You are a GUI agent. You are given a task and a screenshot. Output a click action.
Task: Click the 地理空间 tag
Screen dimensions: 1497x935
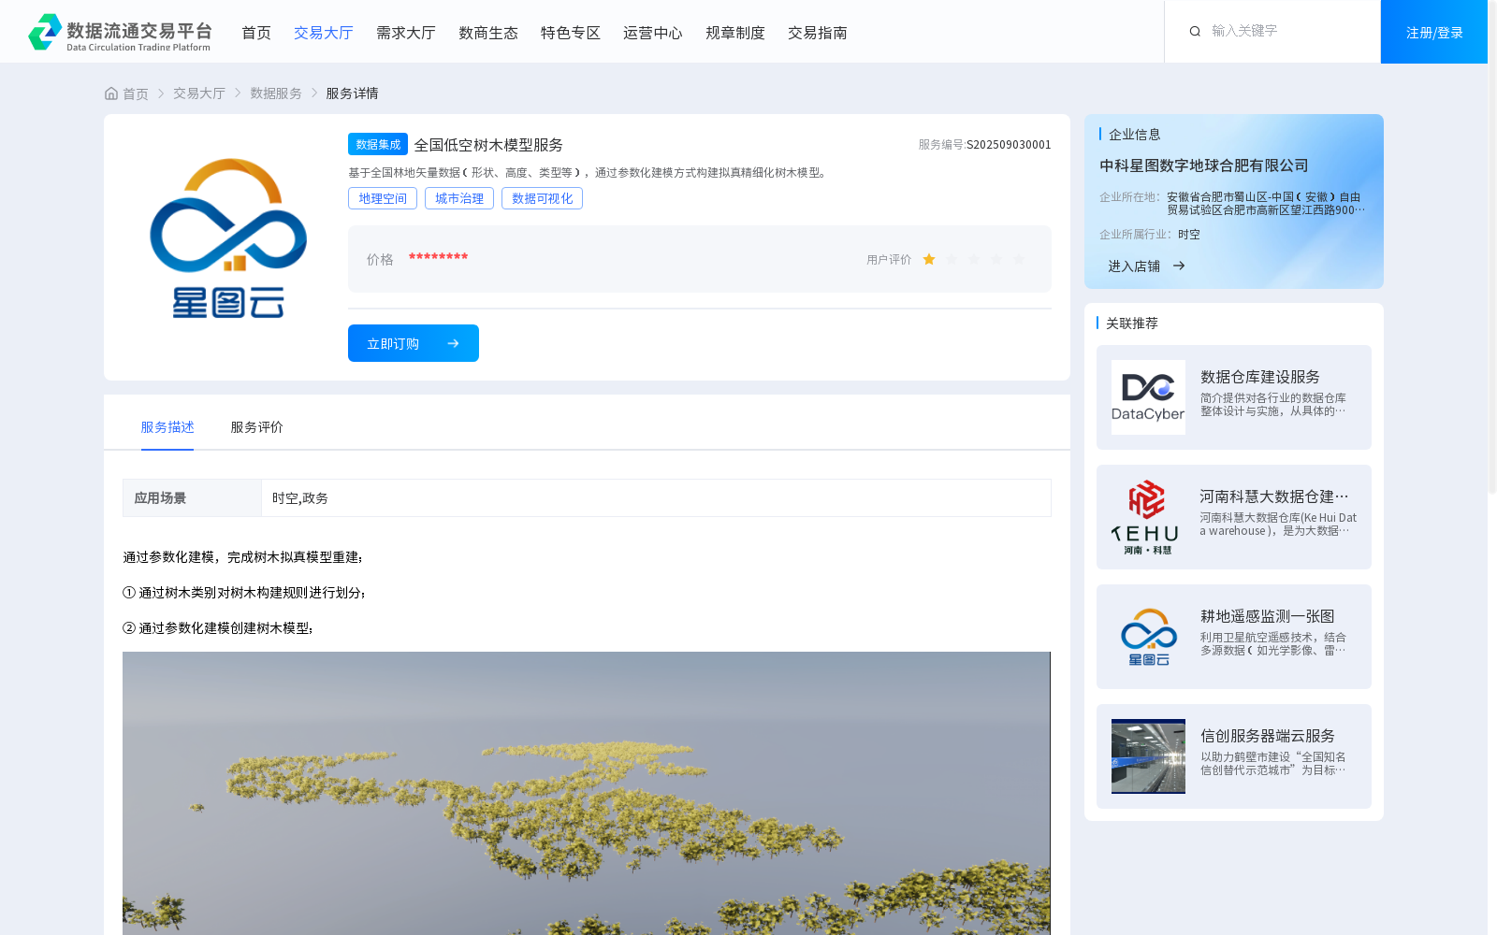383,198
